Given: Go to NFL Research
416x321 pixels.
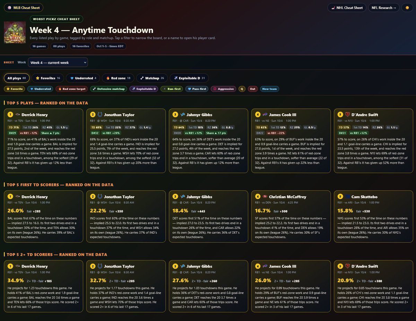Looking at the screenshot, I should 384,8.
